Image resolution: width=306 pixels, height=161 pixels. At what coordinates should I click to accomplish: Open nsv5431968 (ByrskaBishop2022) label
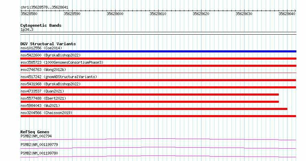tap(51, 84)
